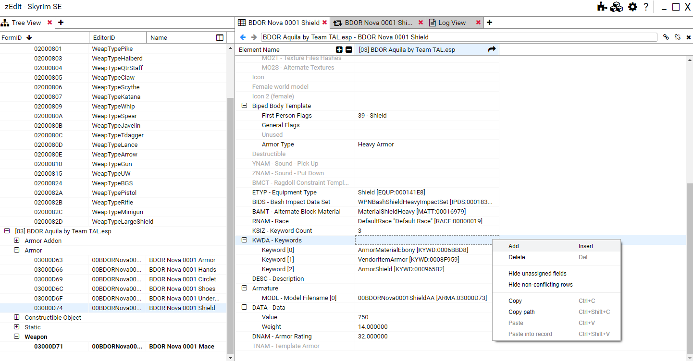Select WeapTypeKatana keyword row
The image size is (693, 361).
(x=113, y=96)
